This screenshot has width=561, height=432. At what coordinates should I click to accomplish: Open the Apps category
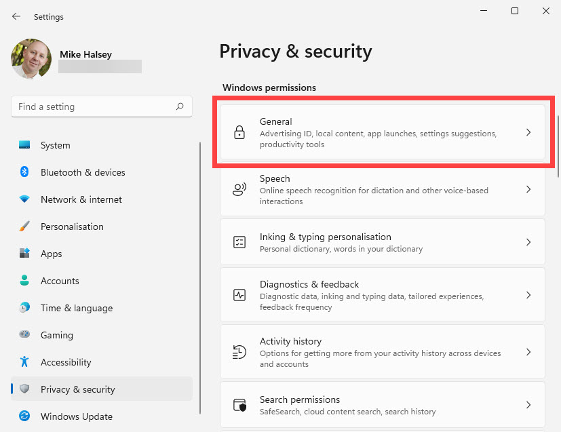point(102,254)
